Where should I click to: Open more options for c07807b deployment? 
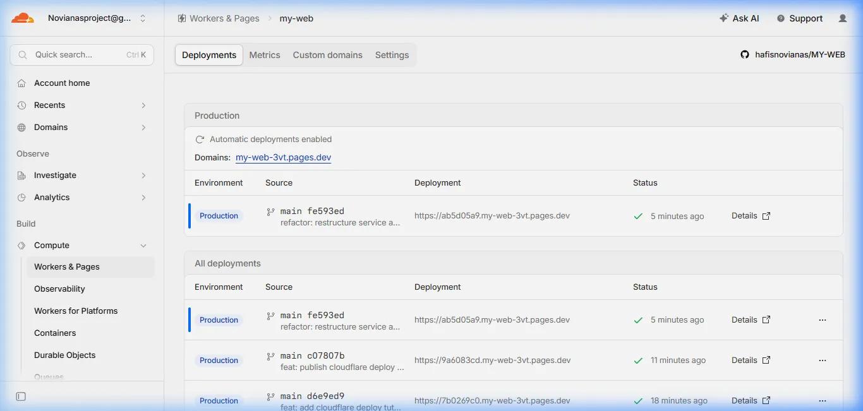pyautogui.click(x=823, y=360)
